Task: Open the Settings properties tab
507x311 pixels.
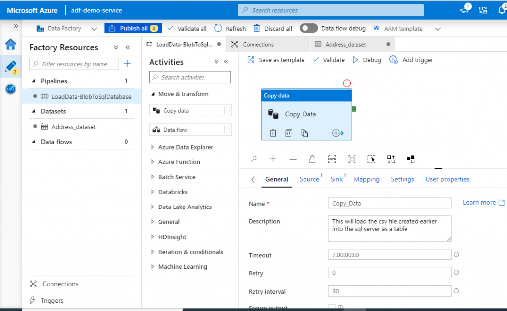Action: [x=403, y=179]
